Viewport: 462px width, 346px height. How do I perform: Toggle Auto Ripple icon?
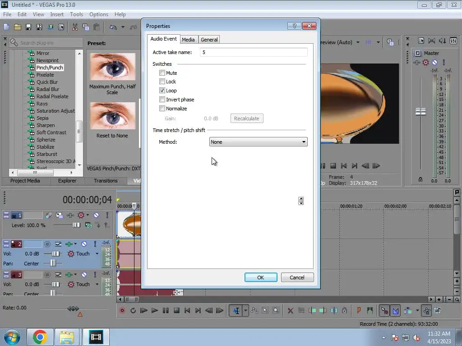point(408,310)
